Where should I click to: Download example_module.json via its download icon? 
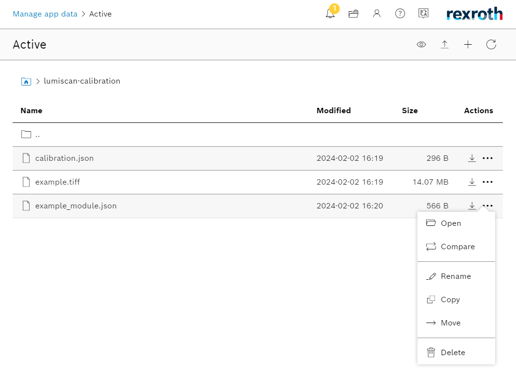[472, 205]
